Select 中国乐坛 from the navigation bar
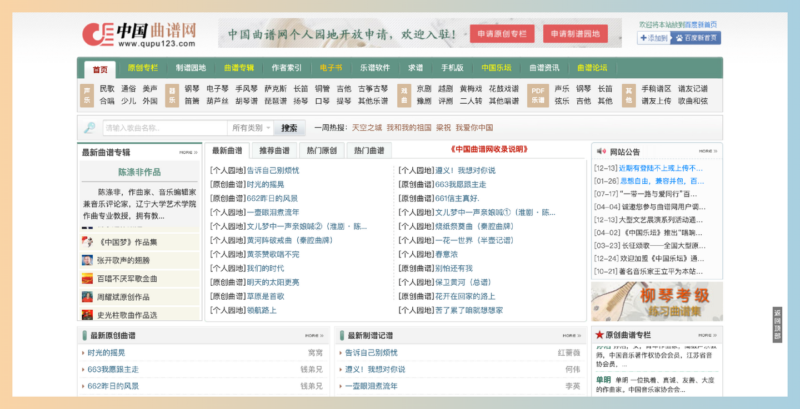 pos(496,68)
